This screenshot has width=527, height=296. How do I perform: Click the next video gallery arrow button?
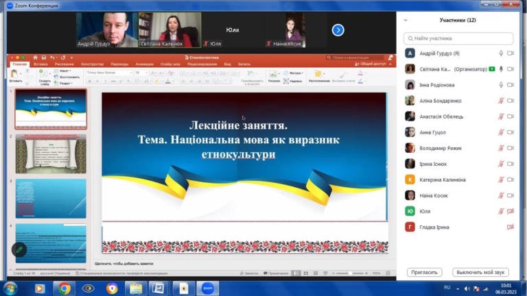coord(338,30)
